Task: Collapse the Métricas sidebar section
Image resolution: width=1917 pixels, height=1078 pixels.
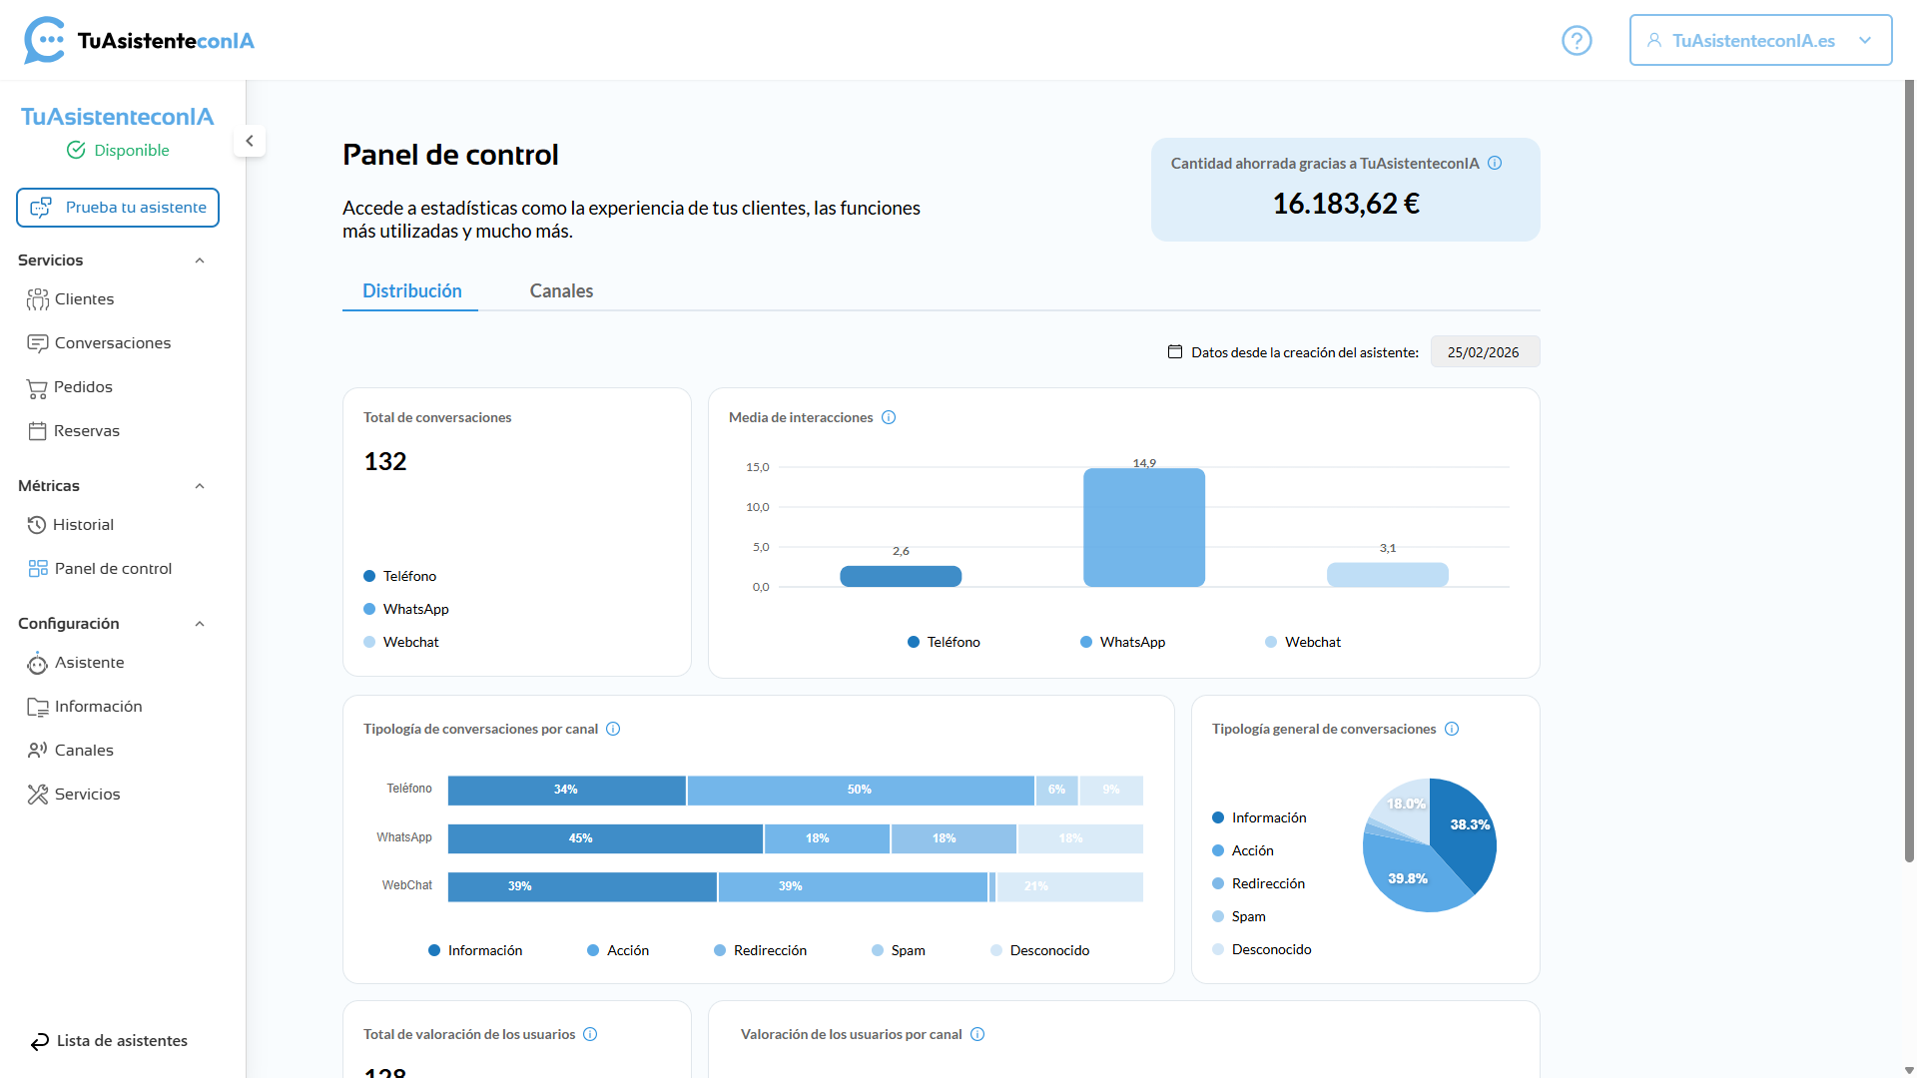Action: point(200,486)
